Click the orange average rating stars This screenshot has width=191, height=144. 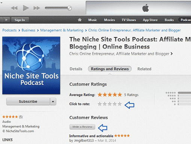[x=110, y=95]
